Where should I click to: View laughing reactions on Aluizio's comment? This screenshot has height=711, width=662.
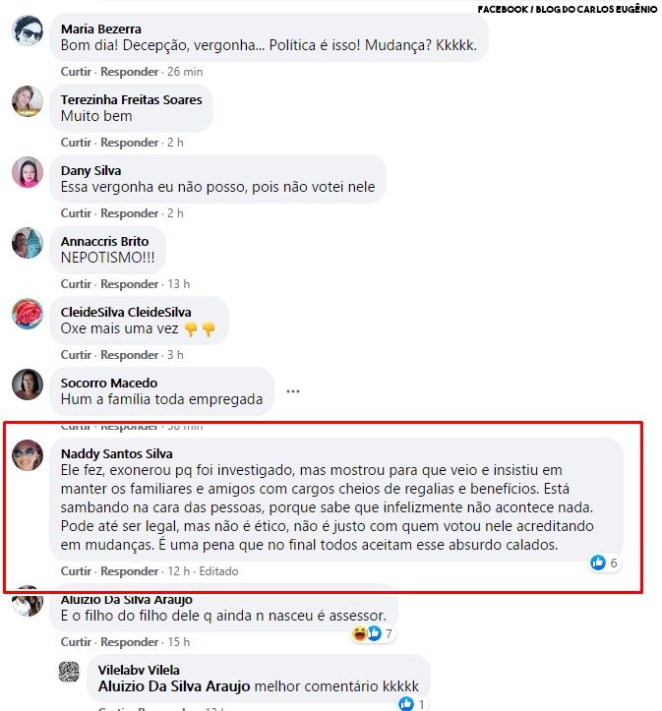coord(359,633)
